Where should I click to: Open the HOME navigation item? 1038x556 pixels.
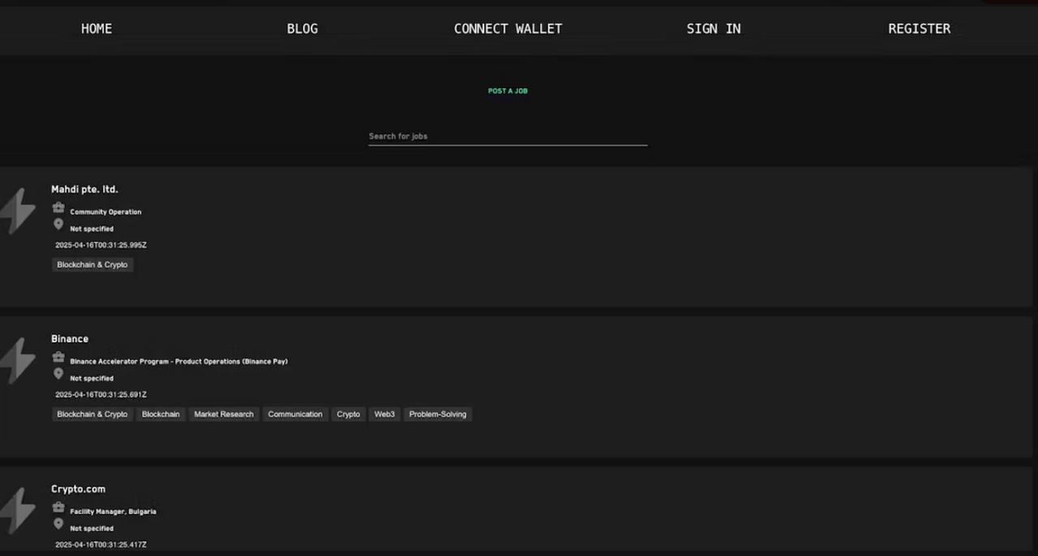coord(97,28)
